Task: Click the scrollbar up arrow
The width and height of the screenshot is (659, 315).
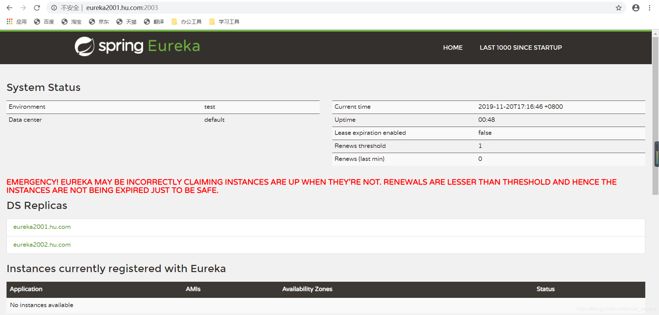Action: pos(655,34)
